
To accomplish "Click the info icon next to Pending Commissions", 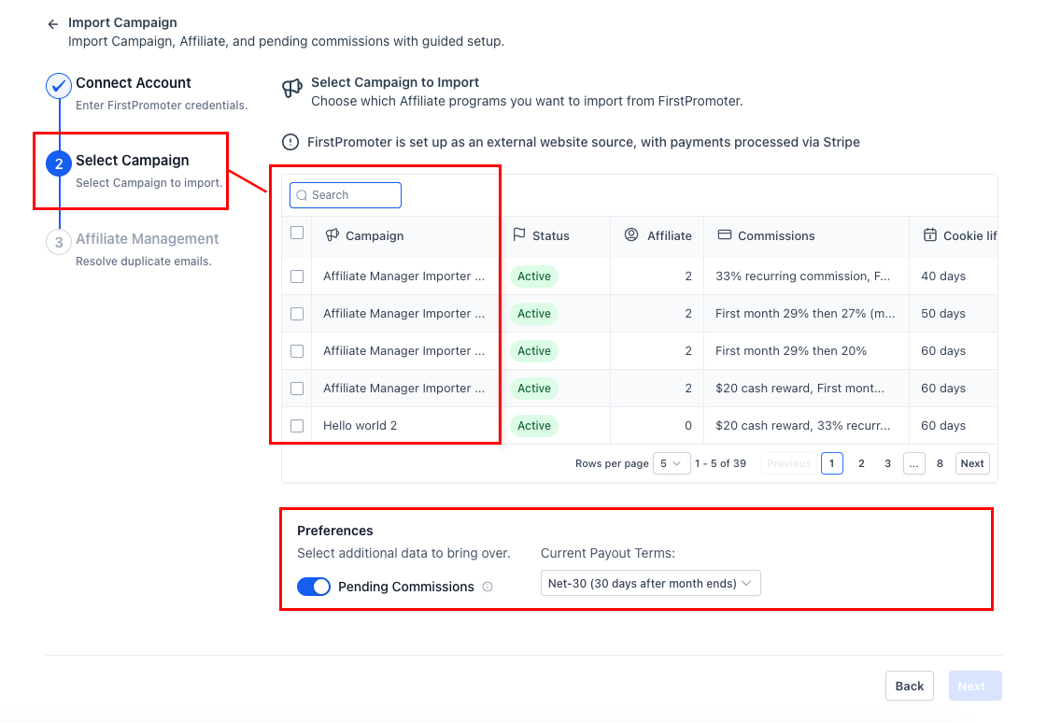I will pyautogui.click(x=488, y=587).
